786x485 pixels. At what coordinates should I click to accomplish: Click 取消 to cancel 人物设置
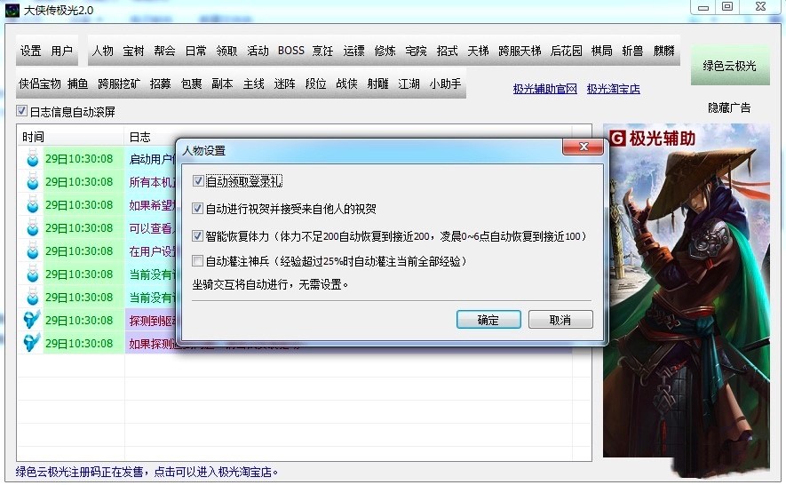tap(560, 320)
